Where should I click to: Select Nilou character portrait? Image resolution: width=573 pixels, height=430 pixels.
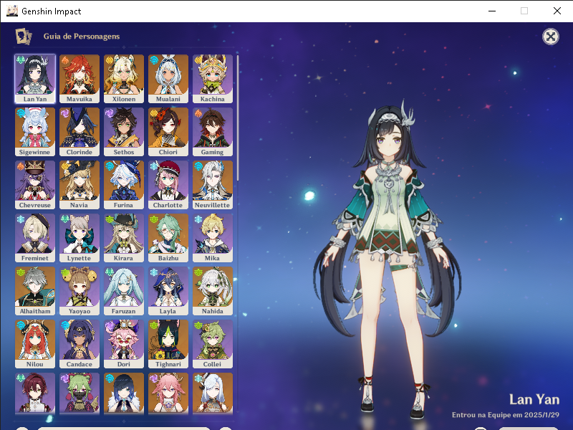point(35,343)
